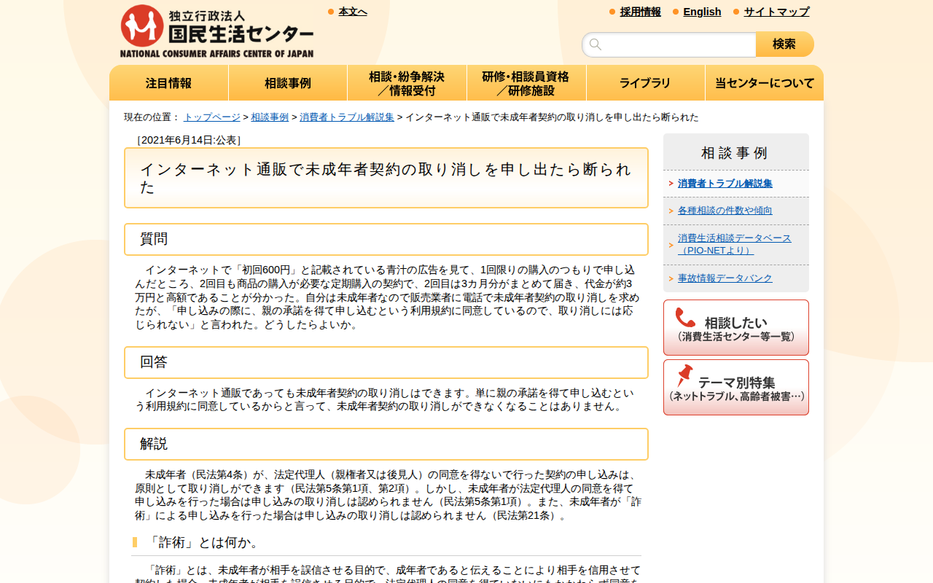Open 研修・相談員資格／研修施設 from the navigation
Image resolution: width=933 pixels, height=583 pixels.
[x=526, y=82]
